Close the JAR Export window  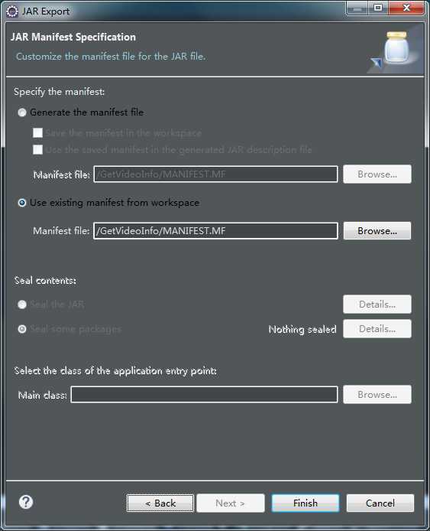tap(406, 8)
